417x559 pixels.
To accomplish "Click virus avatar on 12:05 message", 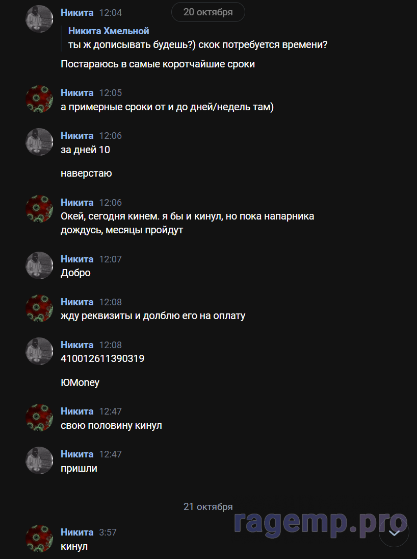I will pyautogui.click(x=39, y=99).
